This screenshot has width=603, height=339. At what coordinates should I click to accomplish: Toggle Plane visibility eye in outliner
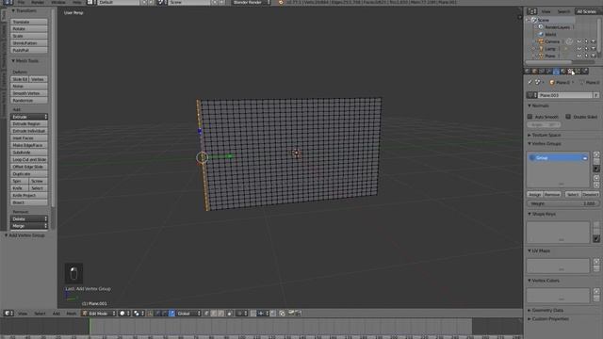(x=579, y=56)
